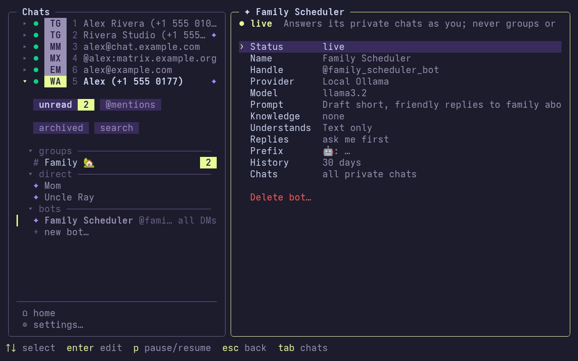
Task: Click the home icon in the sidebar footer
Action: click(25, 313)
